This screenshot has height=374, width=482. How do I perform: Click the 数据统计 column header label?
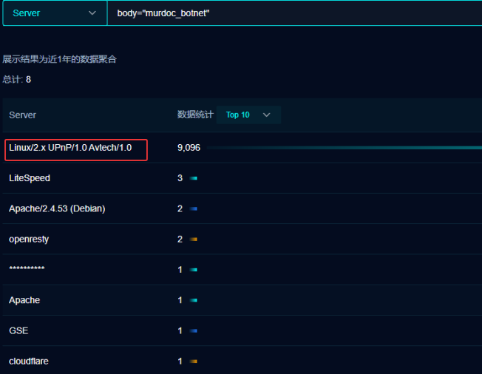coord(195,115)
